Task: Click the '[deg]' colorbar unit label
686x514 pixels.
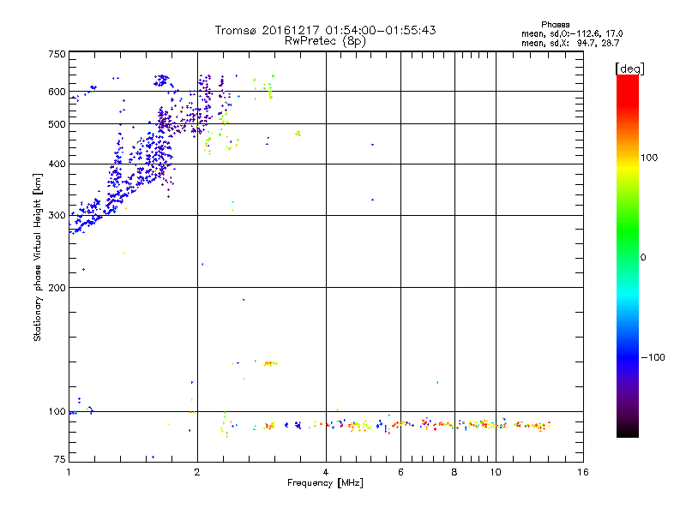Action: 629,69
